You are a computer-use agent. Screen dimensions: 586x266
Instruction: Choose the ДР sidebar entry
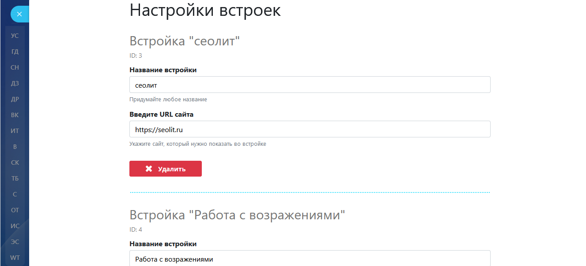15,99
